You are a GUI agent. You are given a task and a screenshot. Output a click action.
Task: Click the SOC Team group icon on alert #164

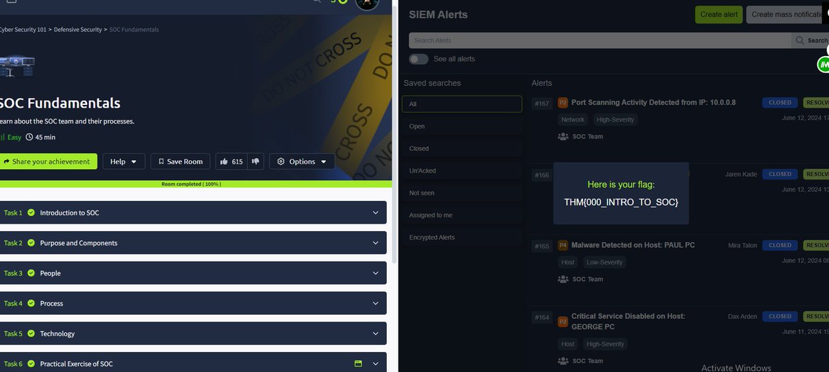point(562,361)
